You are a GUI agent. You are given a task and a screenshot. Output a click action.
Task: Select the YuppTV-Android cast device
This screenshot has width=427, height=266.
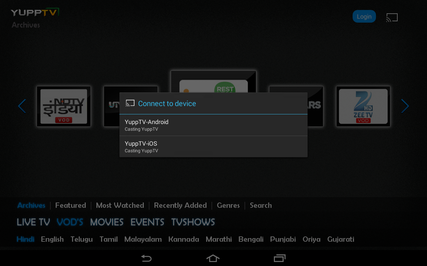pos(213,125)
